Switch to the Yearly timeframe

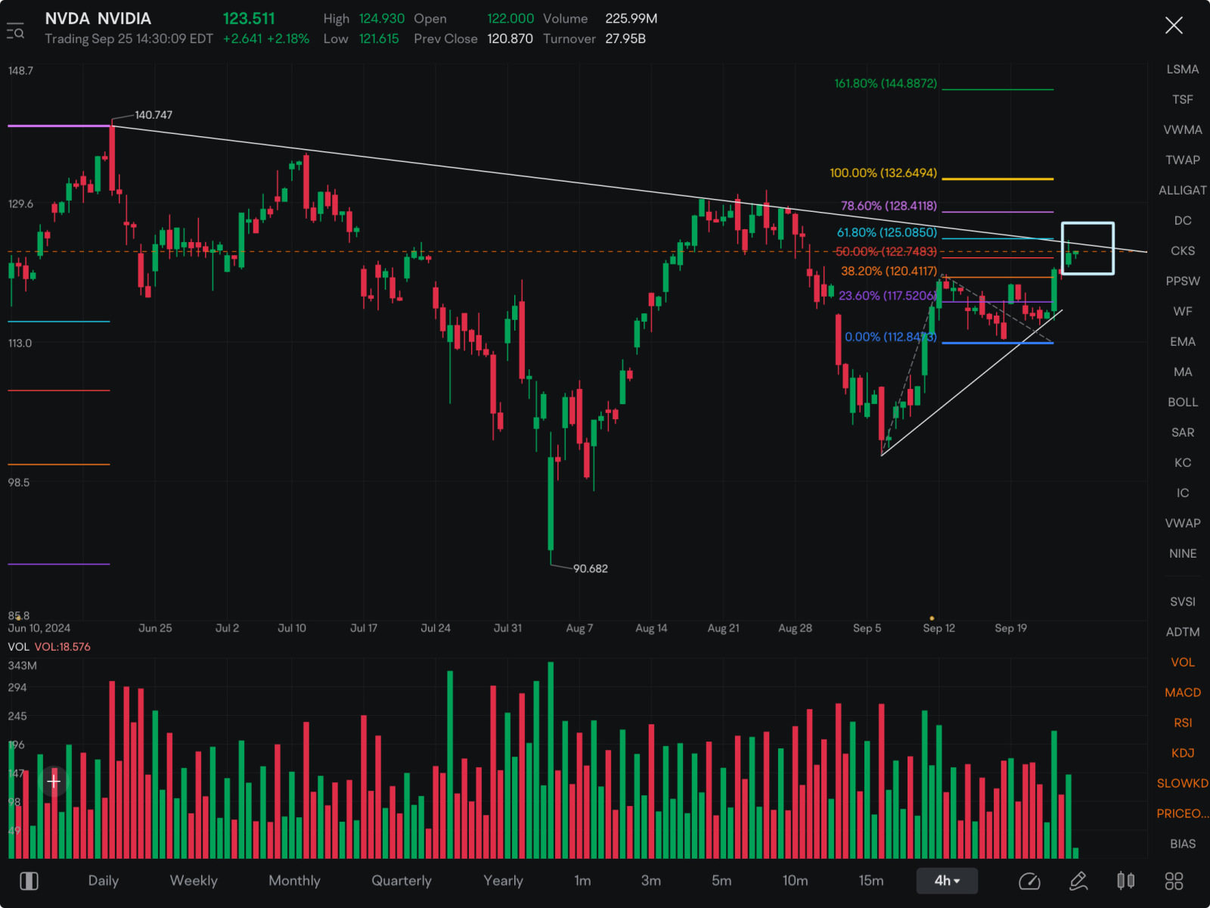(x=504, y=881)
